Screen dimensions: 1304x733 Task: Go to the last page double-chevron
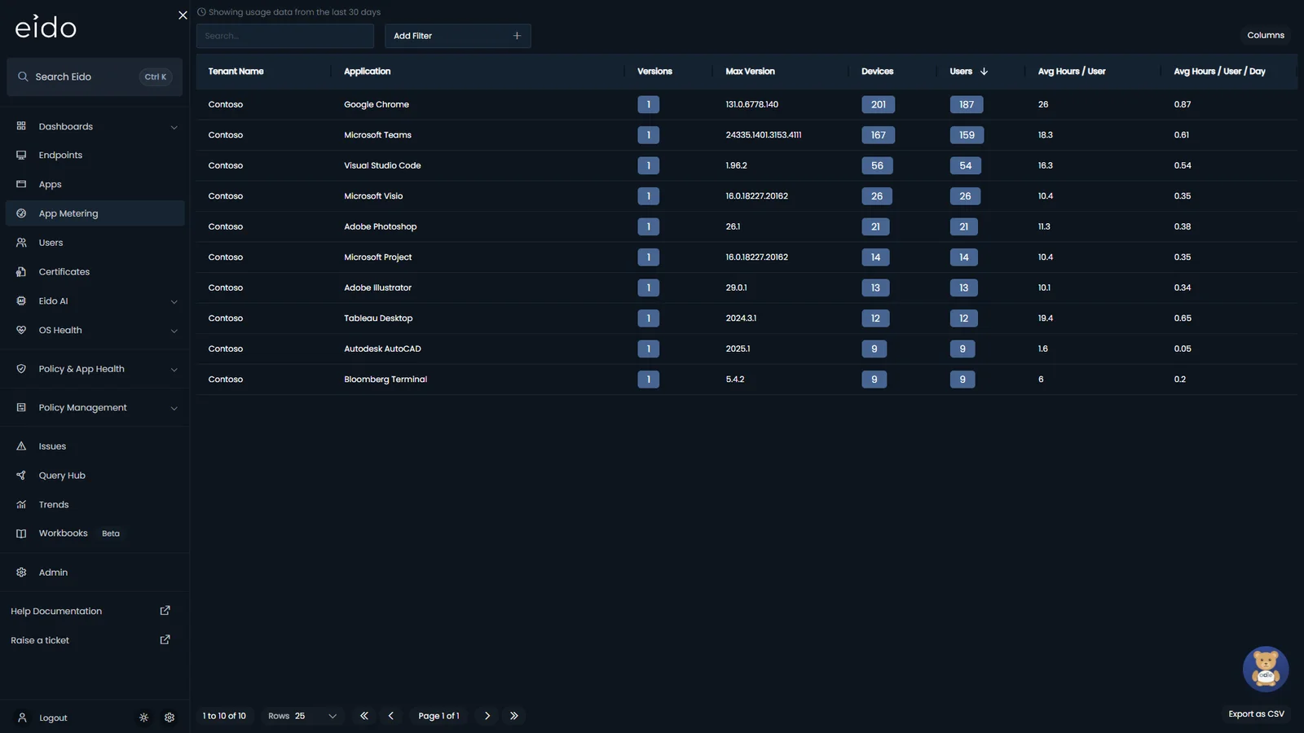[x=514, y=716]
